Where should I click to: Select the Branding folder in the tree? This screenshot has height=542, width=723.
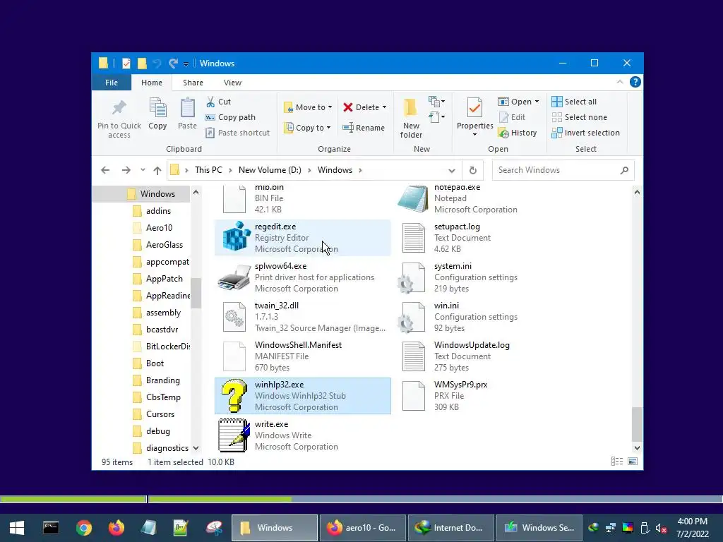(157, 380)
